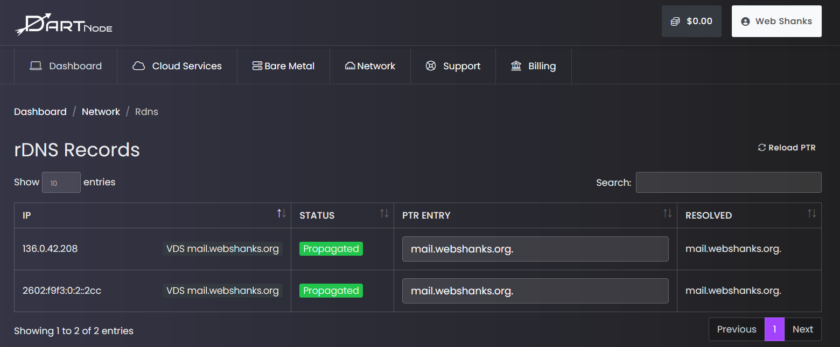The height and width of the screenshot is (347, 840).
Task: Click the Propagated badge in the 2602:f9f3:0:2::2cc row
Action: click(x=331, y=291)
